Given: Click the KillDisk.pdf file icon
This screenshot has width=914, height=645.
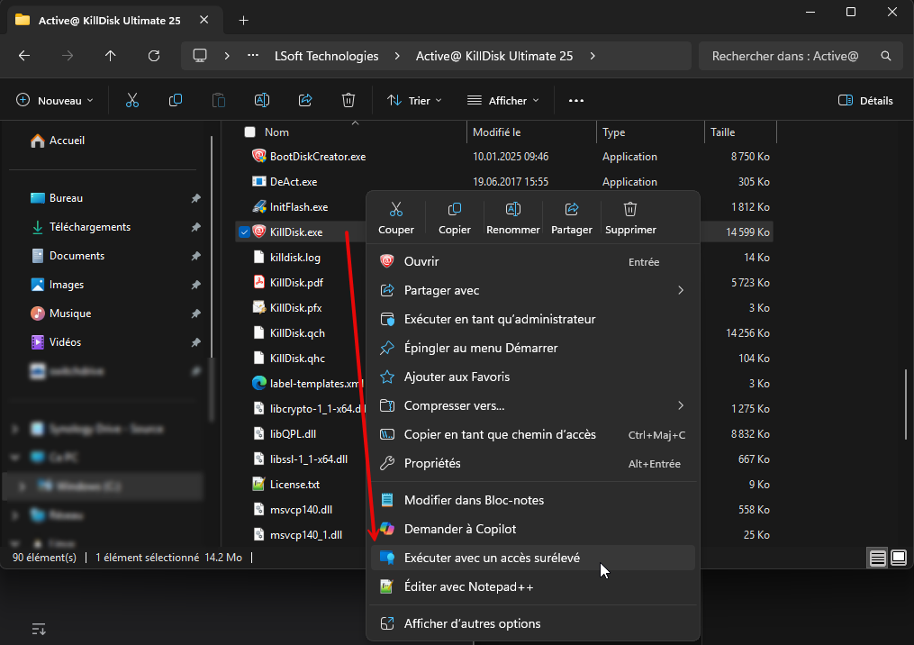Looking at the screenshot, I should pos(258,282).
